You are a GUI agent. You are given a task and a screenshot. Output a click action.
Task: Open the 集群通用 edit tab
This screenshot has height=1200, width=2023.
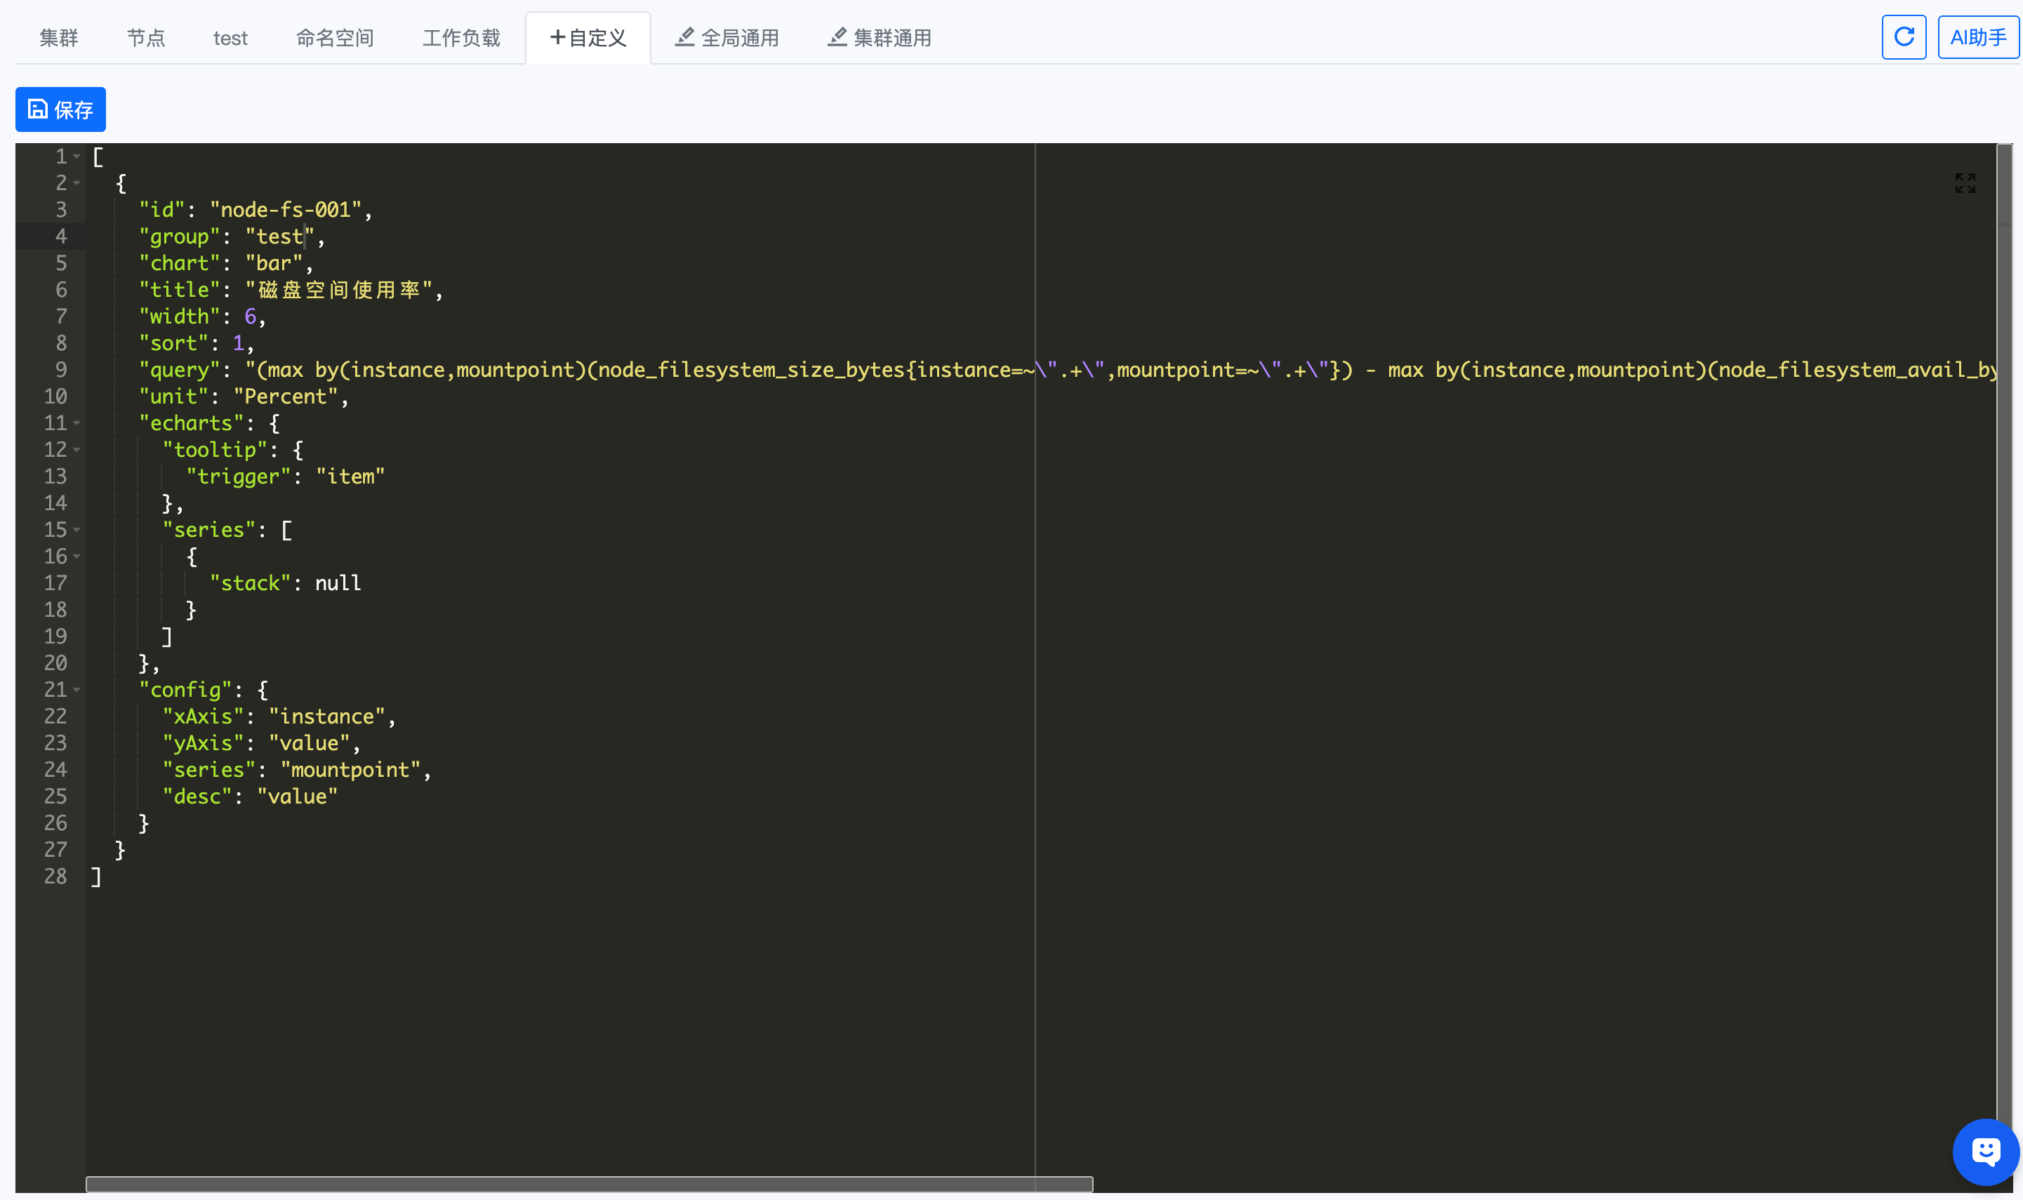[880, 38]
